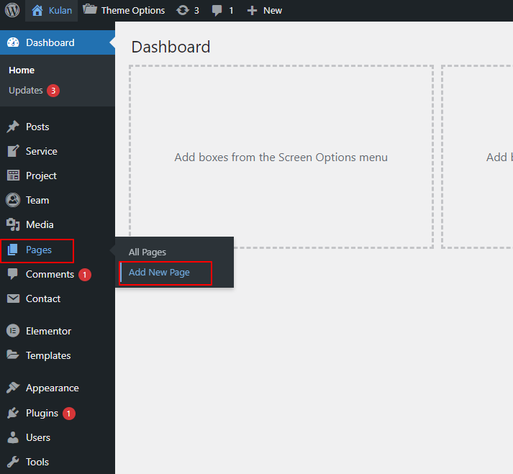Viewport: 513px width, 474px height.
Task: Open the Users menu
Action: point(38,438)
